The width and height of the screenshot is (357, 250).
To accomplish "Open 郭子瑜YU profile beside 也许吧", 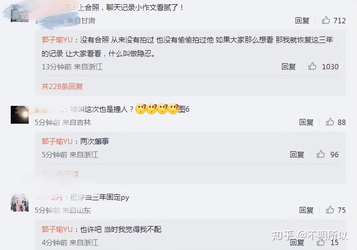I will 57,229.
